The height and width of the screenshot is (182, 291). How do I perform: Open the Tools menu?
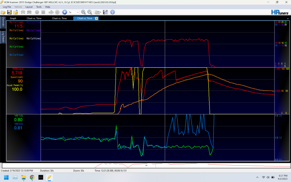click(x=39, y=7)
